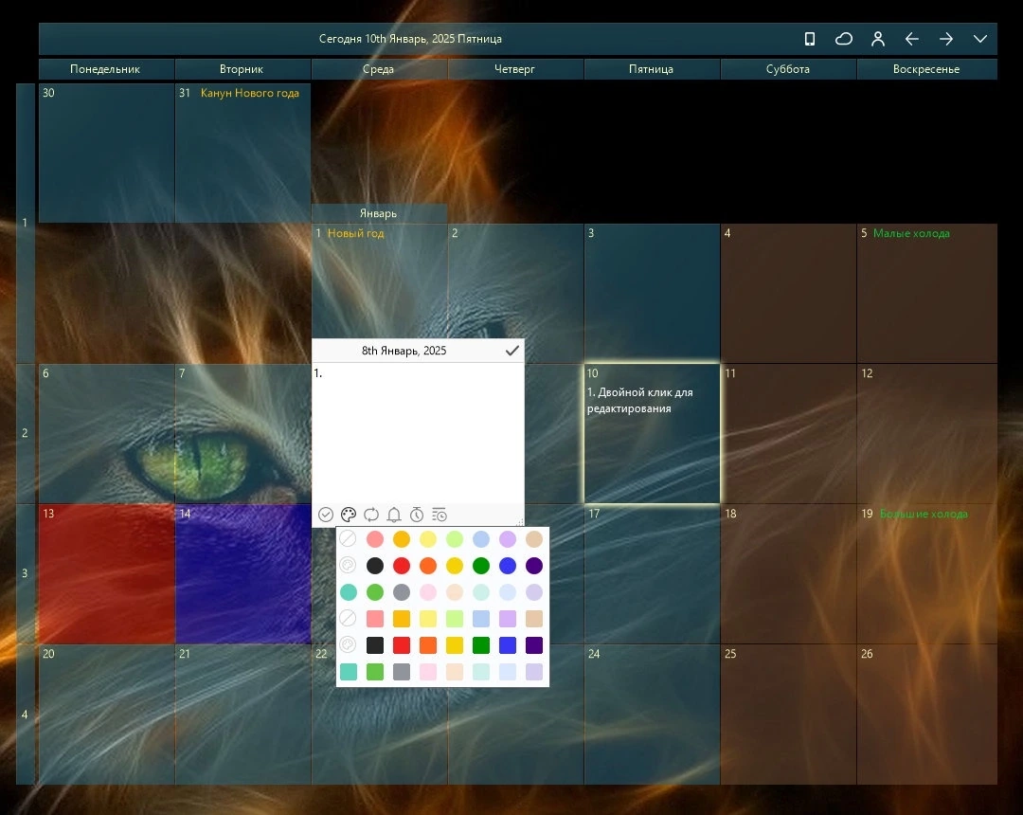Open the timer stopwatch icon
1023x815 pixels.
[x=417, y=515]
